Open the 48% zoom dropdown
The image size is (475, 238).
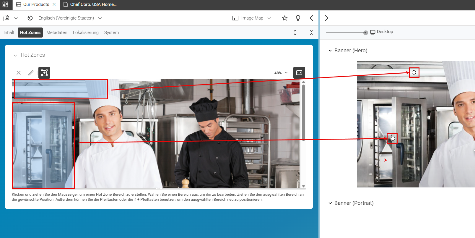pyautogui.click(x=281, y=73)
